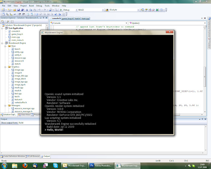The width and height of the screenshot is (211, 169).
Task: Collapse the Base folder
Action: [x=5, y=46]
